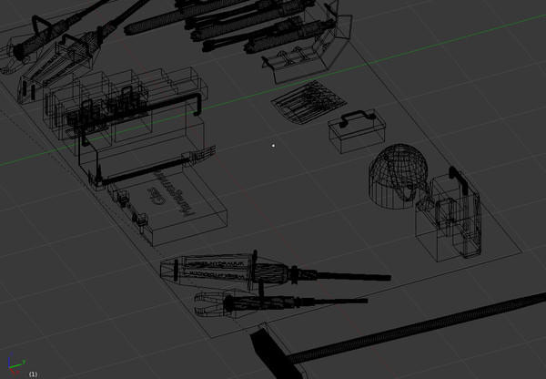This screenshot has width=546, height=379.
Task: Select the flat ribbed mat object
Action: click(308, 102)
